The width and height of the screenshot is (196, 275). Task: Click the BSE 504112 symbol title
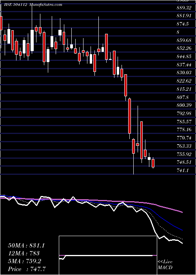15,5
